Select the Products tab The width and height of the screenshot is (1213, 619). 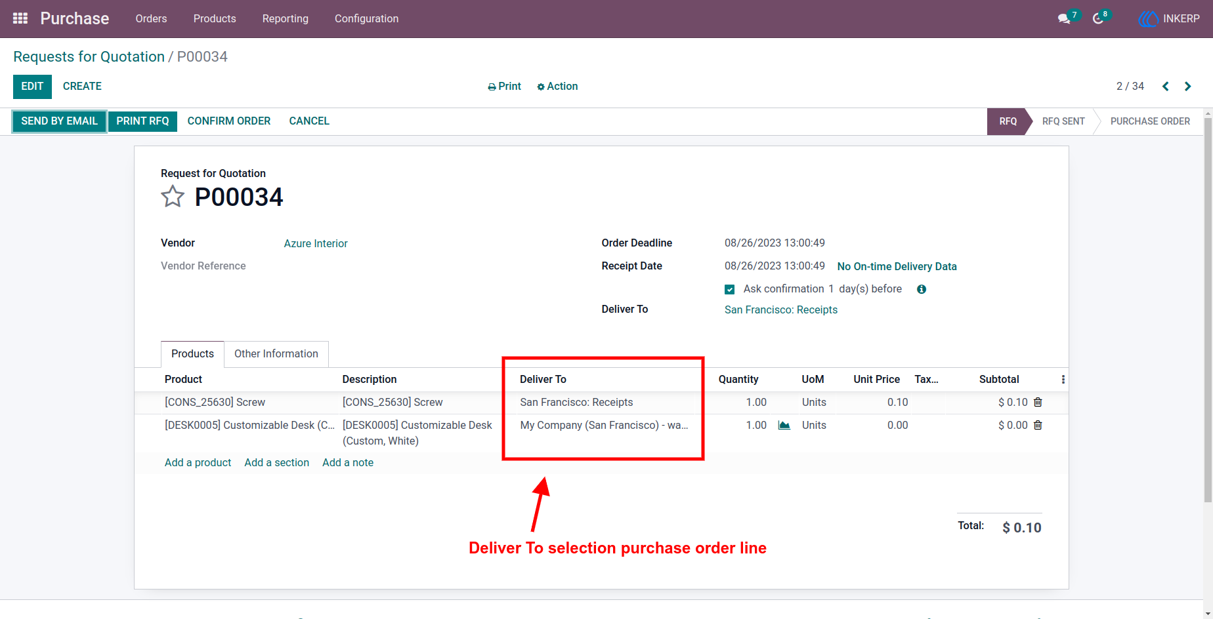coord(192,354)
